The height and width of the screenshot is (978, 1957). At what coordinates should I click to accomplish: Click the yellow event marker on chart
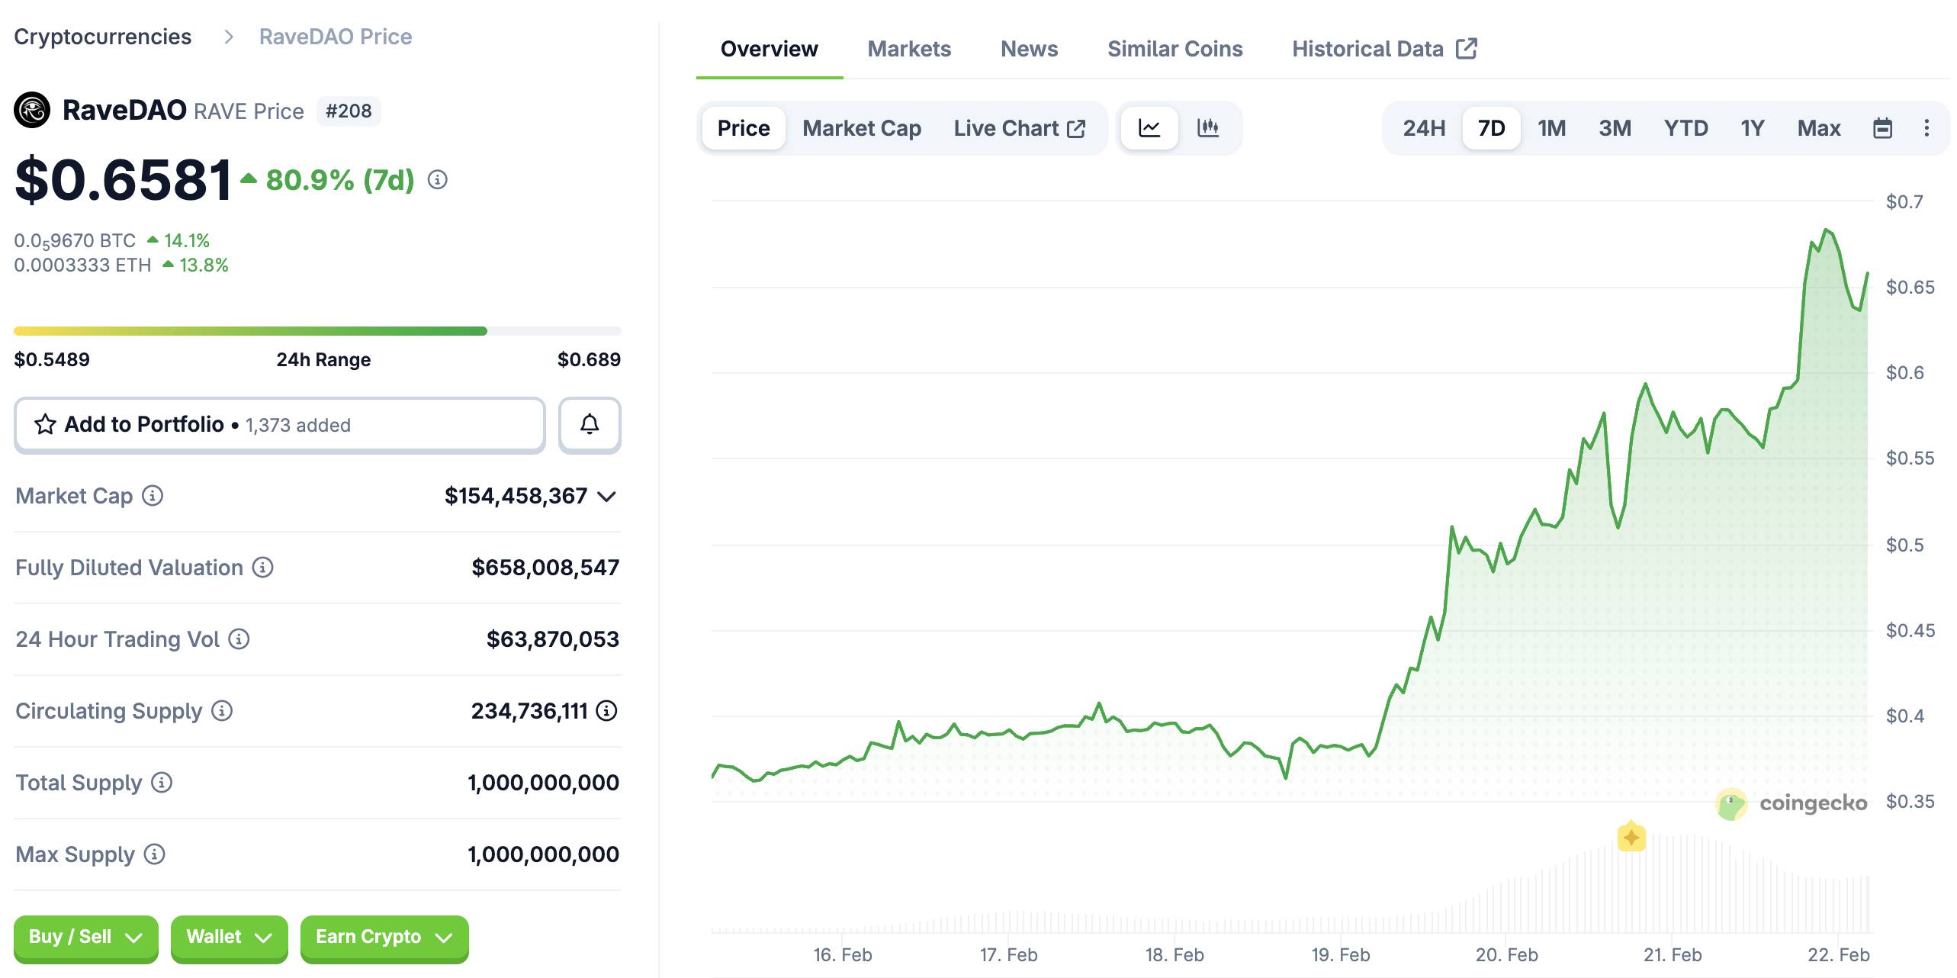(1631, 838)
